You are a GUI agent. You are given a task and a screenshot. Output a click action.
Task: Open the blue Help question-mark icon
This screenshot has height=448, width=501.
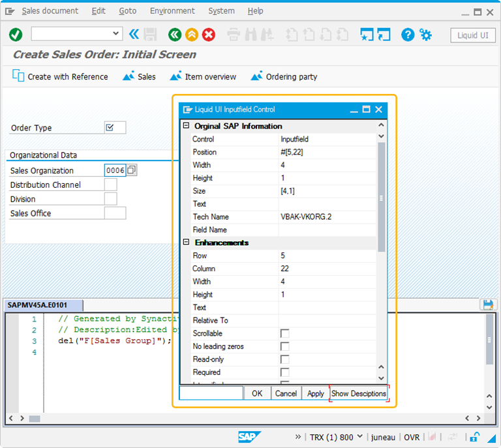coord(408,35)
